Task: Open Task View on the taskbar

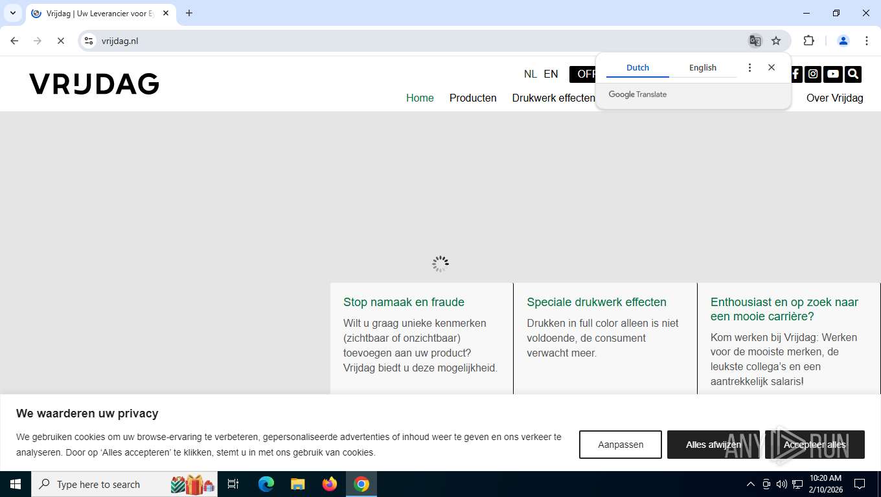Action: [233, 484]
